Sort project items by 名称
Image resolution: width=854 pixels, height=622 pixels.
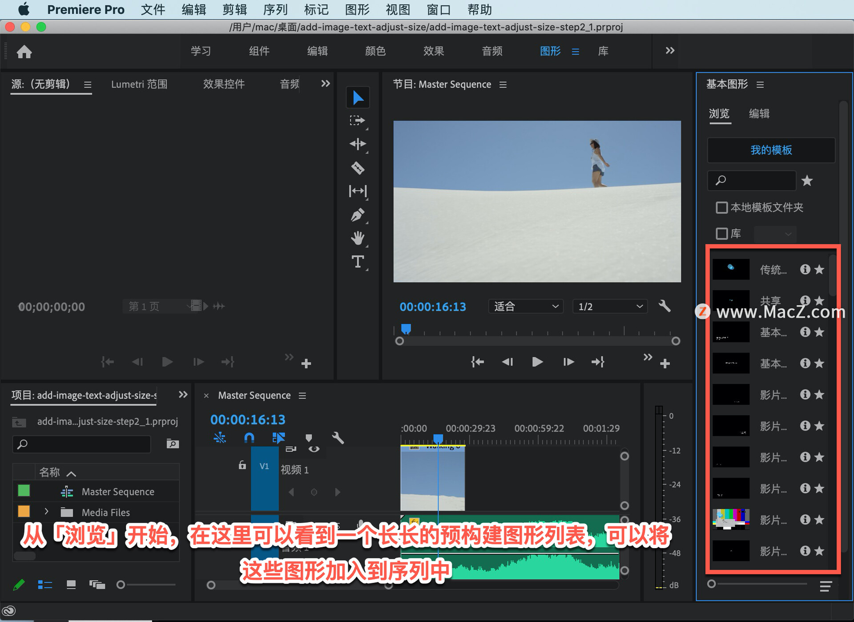pyautogui.click(x=49, y=472)
